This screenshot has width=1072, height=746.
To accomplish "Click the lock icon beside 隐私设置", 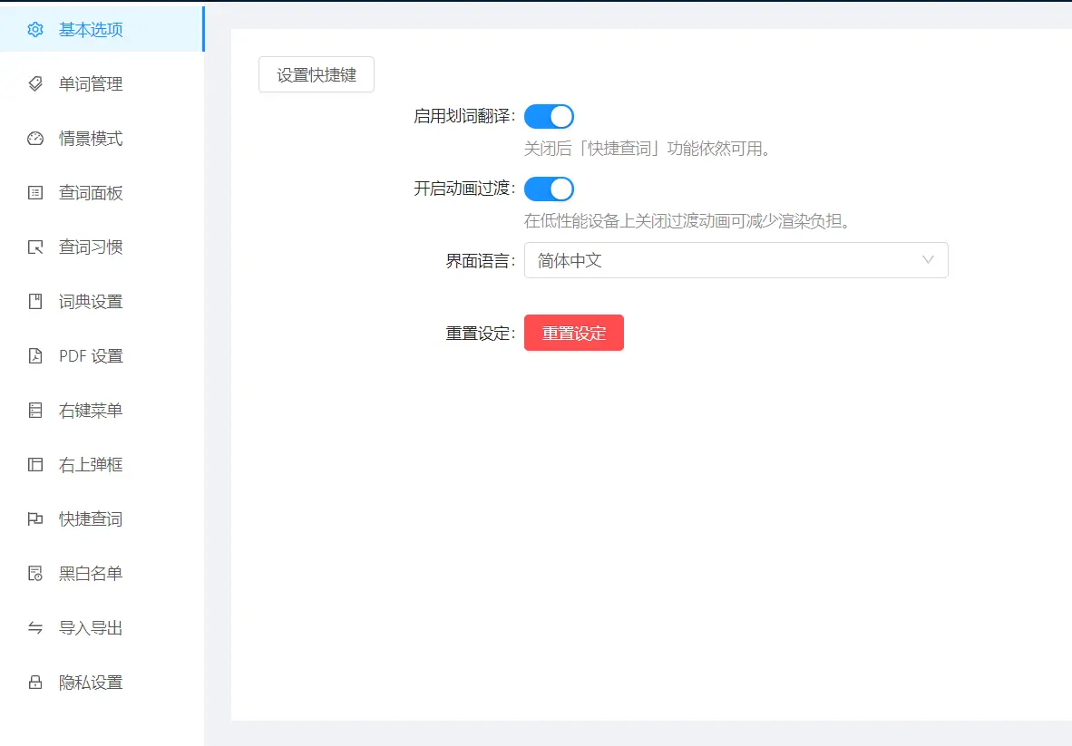I will (x=34, y=682).
